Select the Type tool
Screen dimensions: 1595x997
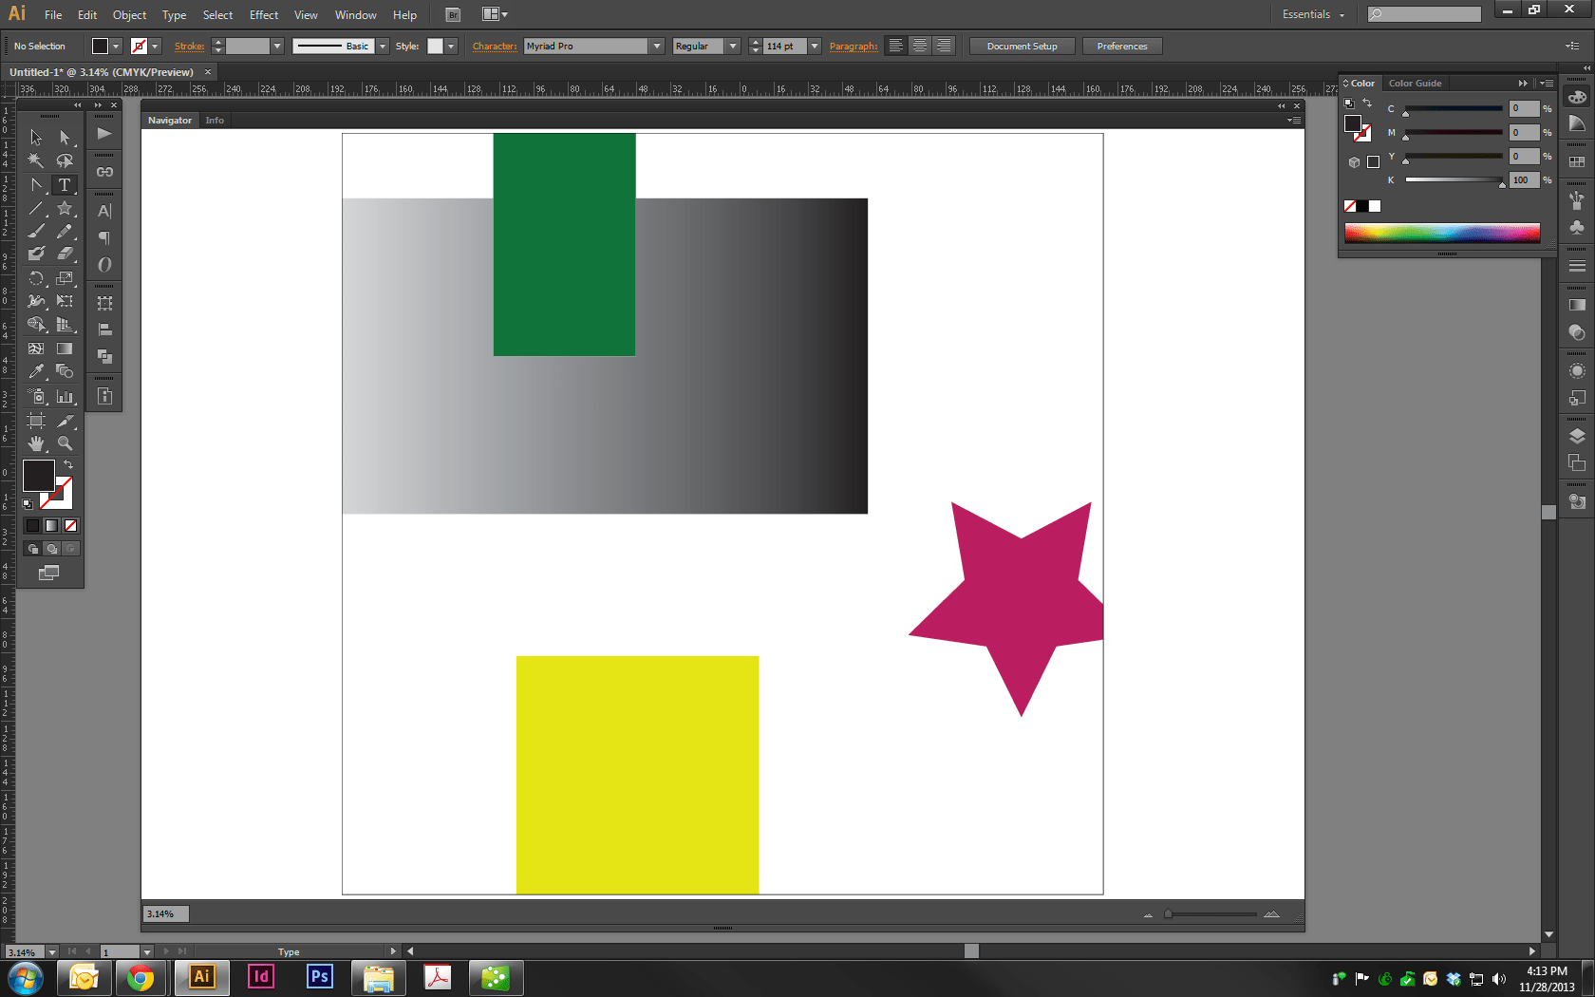(65, 185)
